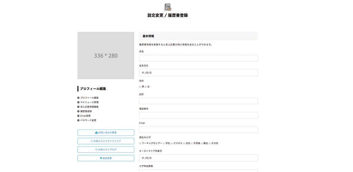Choose 観光 visa radio button
The image size is (353, 172).
point(202,143)
